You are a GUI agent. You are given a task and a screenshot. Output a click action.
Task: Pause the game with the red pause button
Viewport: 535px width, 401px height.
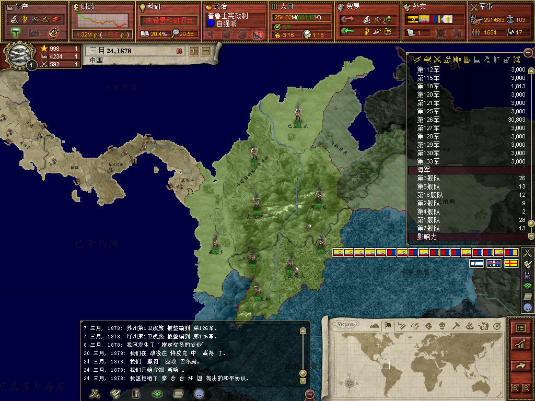click(179, 51)
